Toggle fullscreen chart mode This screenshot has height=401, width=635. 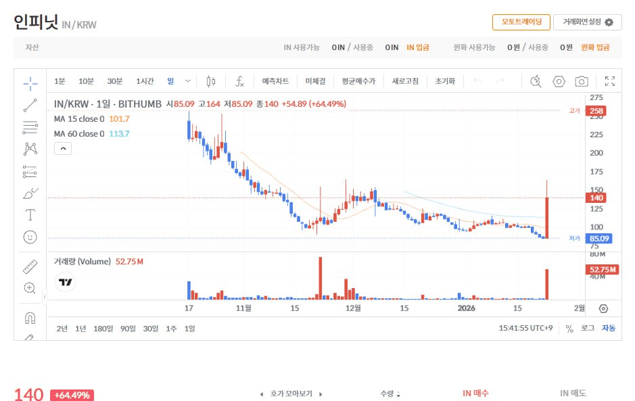click(610, 81)
